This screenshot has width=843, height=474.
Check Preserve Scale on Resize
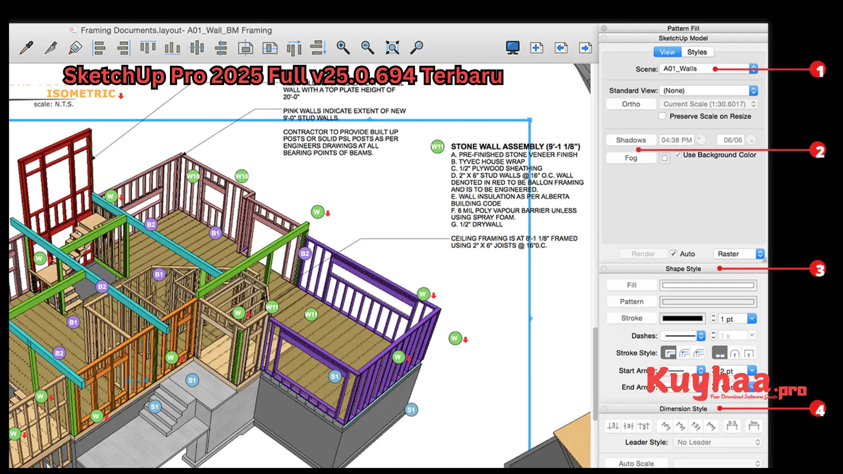(x=662, y=115)
